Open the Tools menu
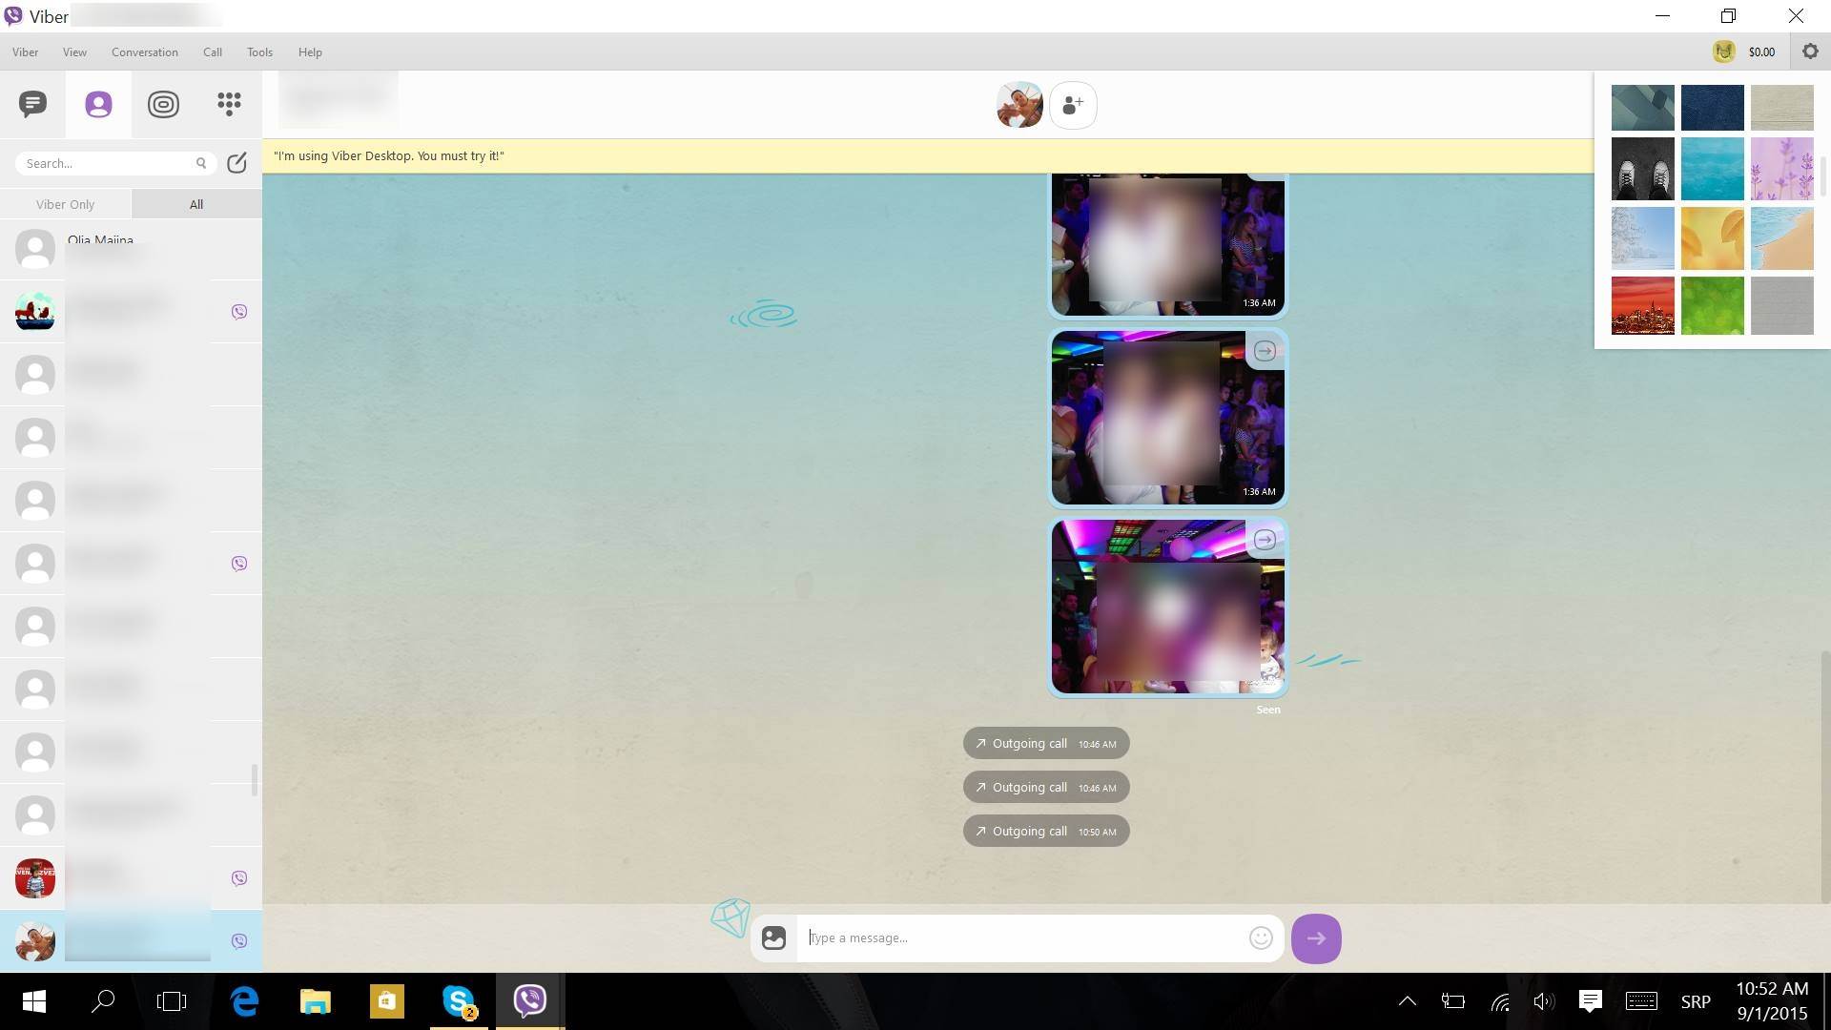The image size is (1831, 1030). 259,52
